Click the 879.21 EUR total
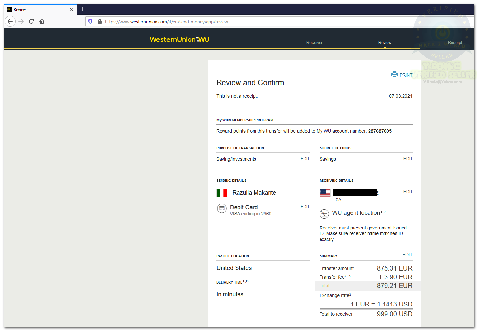Image resolution: width=477 pixels, height=330 pixels. pyautogui.click(x=395, y=286)
